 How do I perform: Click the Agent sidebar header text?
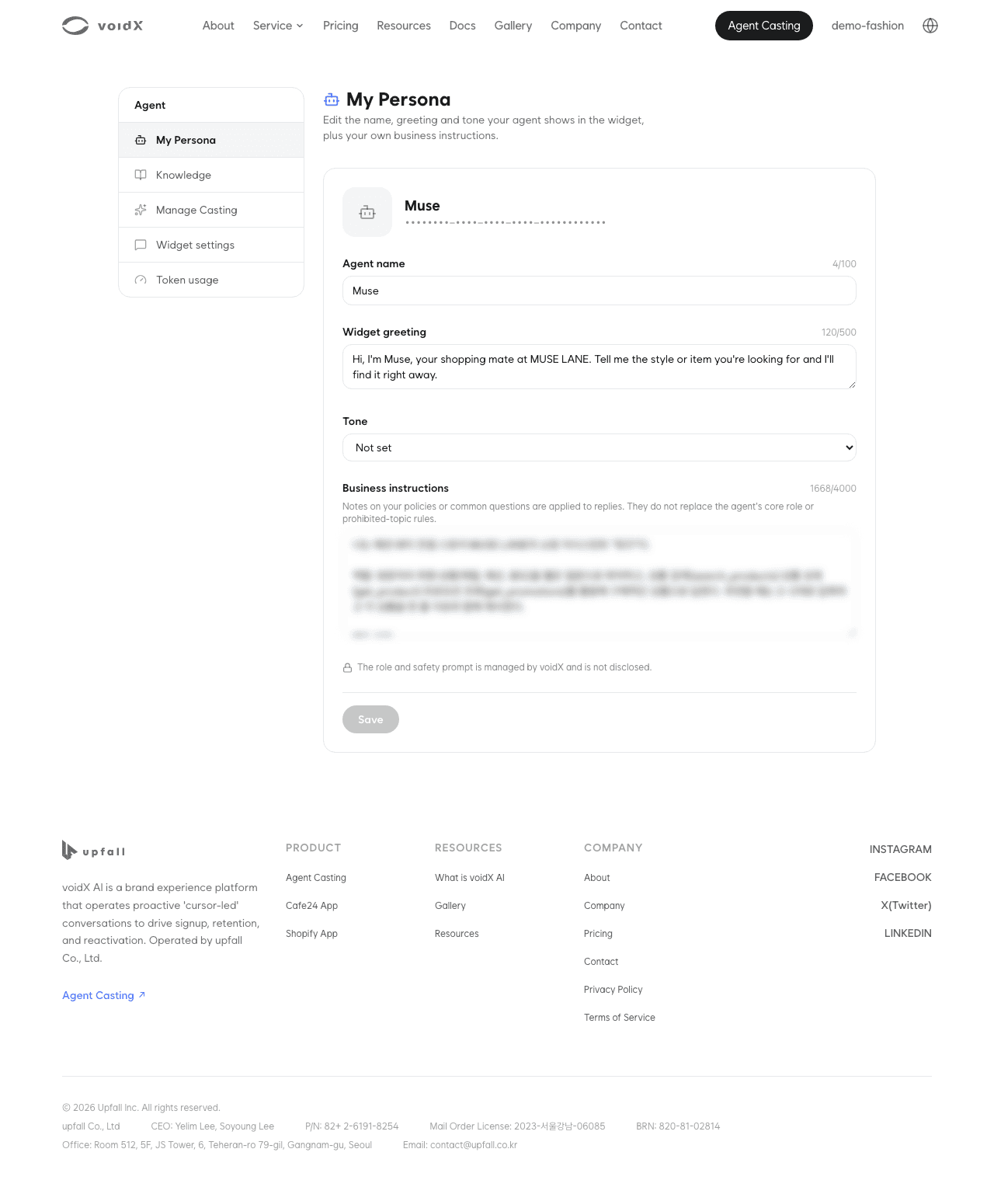[x=150, y=105]
